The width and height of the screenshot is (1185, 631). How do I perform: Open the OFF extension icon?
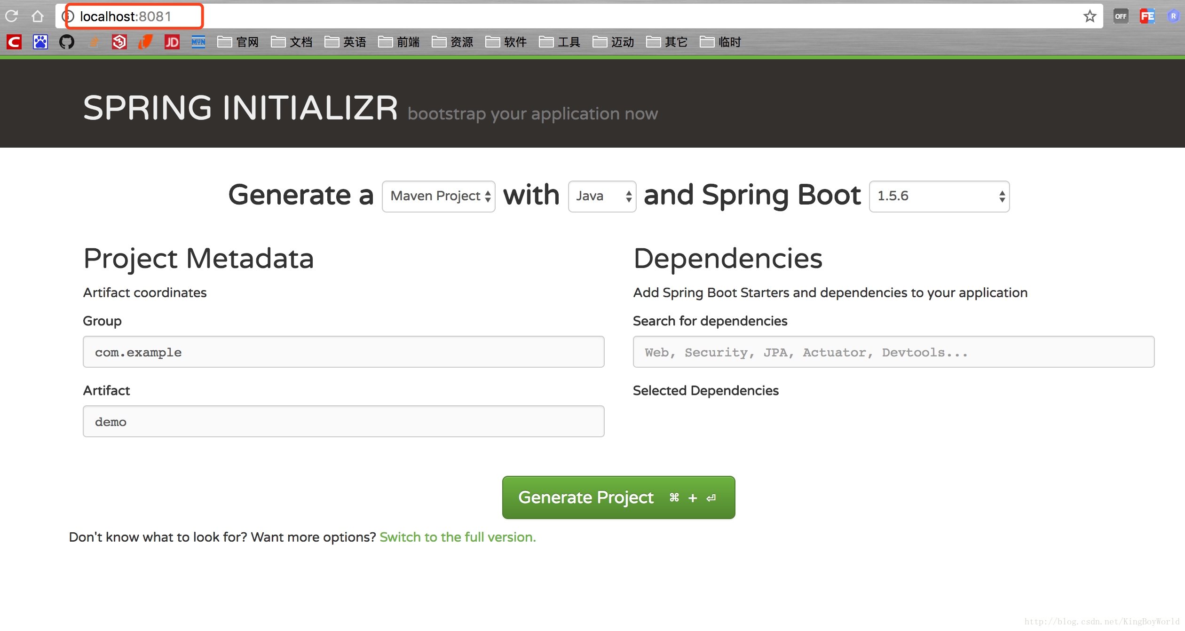(x=1121, y=16)
